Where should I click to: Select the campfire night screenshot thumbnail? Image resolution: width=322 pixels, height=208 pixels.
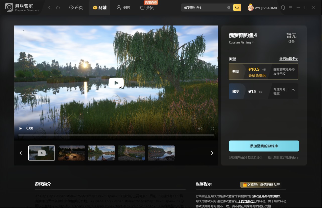[72, 153]
